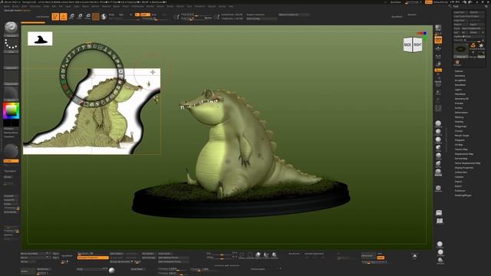Toggle the Mrgb channel button
This screenshot has width=491, height=276.
(x=111, y=15)
